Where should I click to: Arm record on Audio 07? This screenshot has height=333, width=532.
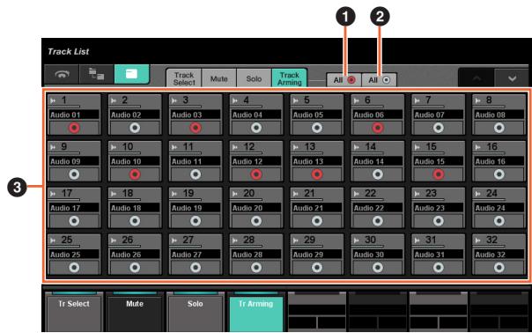click(439, 128)
